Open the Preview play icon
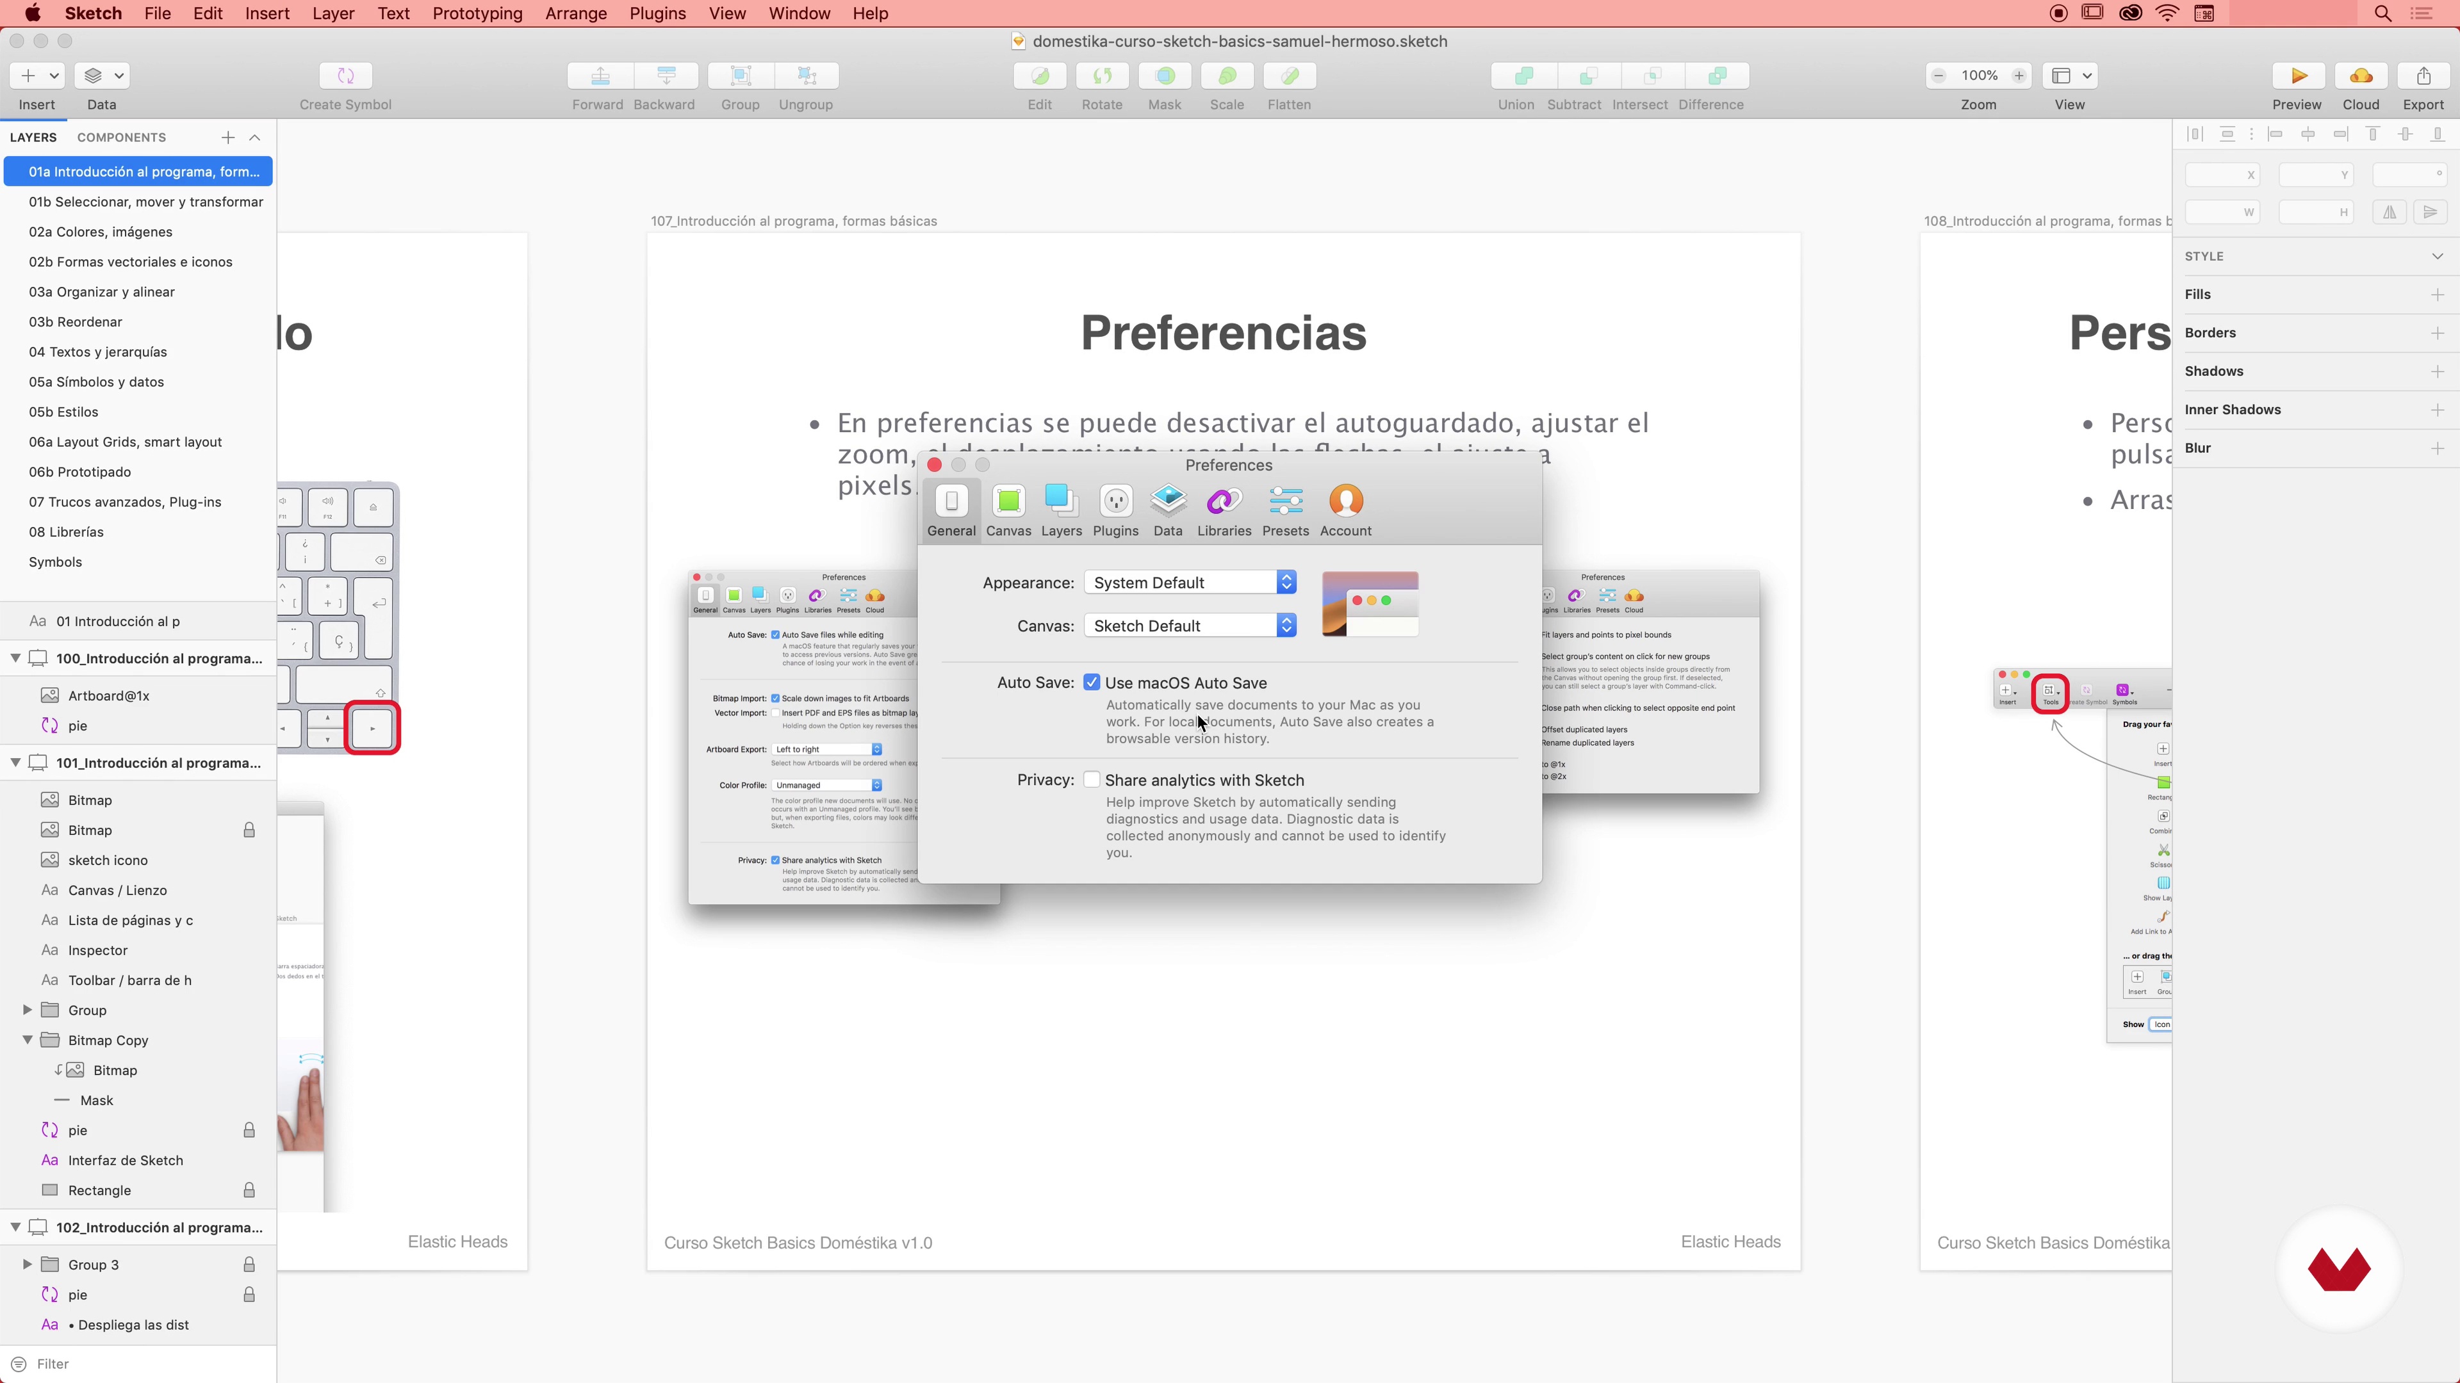Screen dimensions: 2460x1383 (x=2299, y=76)
